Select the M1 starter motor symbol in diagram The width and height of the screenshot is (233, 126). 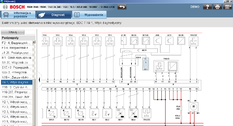tap(193, 107)
